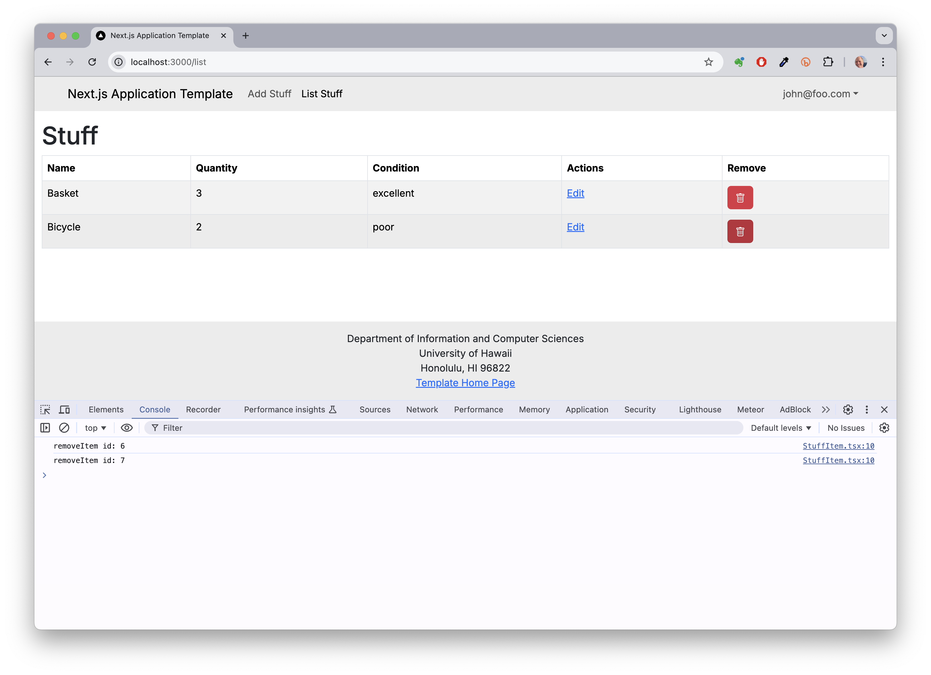Clear the console with the circle-slash icon
Viewport: 931px width, 675px height.
64,428
